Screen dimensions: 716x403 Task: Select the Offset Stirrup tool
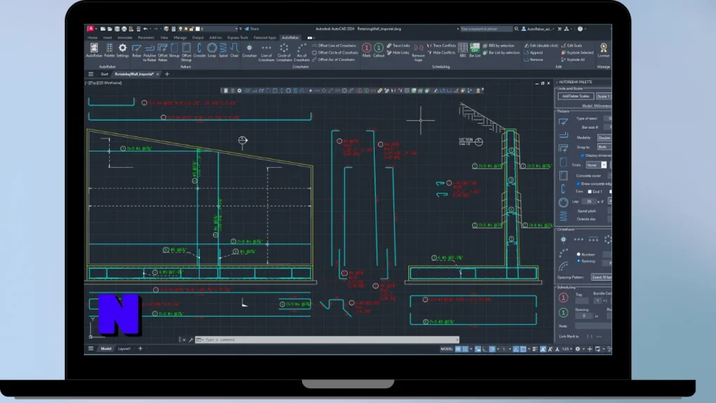click(x=186, y=52)
